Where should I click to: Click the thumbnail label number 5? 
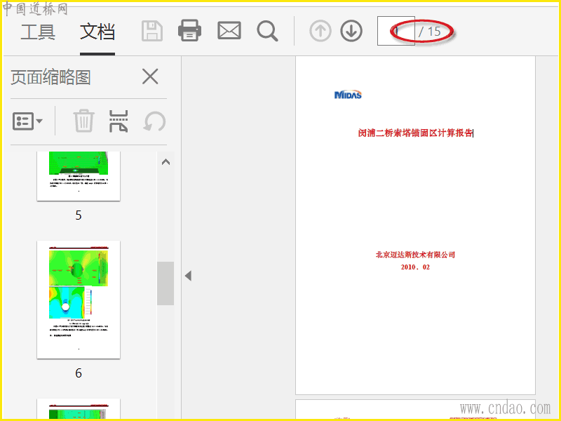(x=79, y=215)
